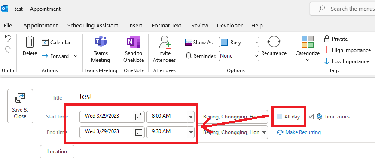
Task: Open the Insert tab
Action: 135,26
